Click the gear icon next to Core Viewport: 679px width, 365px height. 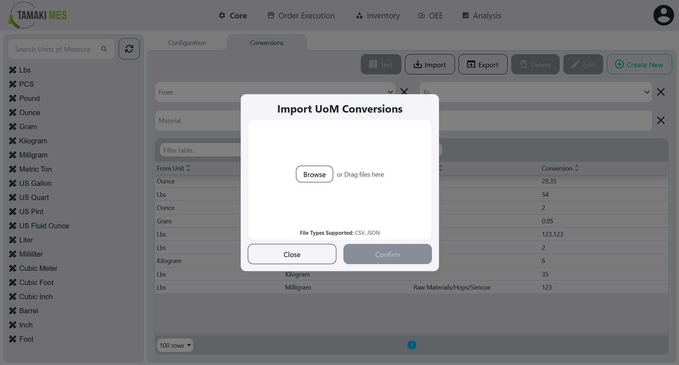tap(222, 15)
